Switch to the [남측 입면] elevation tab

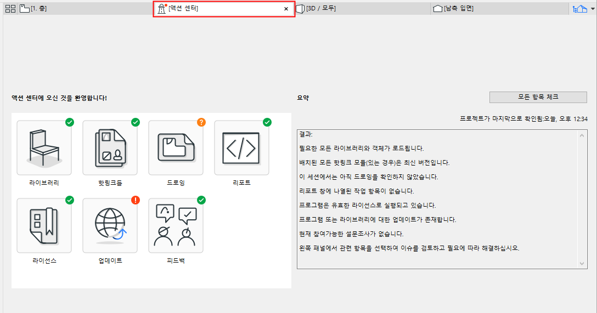(x=500, y=8)
